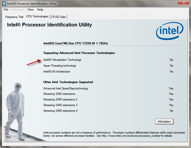This screenshot has height=148, width=191.
Task: Click the No value for 64 Architecture
Action: click(172, 72)
